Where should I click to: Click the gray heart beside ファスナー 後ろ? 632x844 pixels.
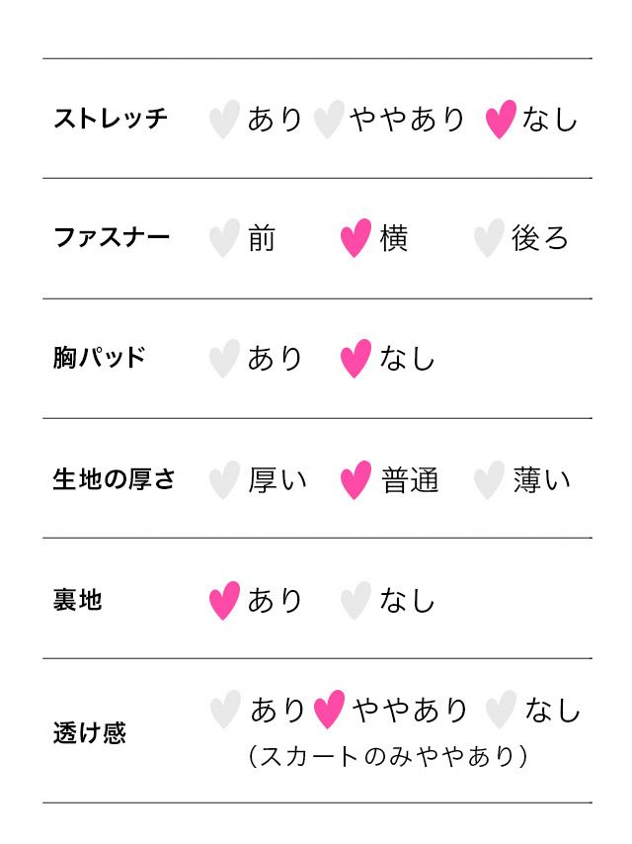[x=489, y=239]
